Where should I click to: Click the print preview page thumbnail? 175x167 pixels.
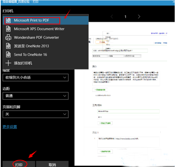point(125,94)
